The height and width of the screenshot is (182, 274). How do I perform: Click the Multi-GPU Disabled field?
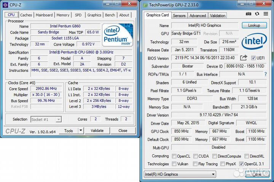point(219,147)
